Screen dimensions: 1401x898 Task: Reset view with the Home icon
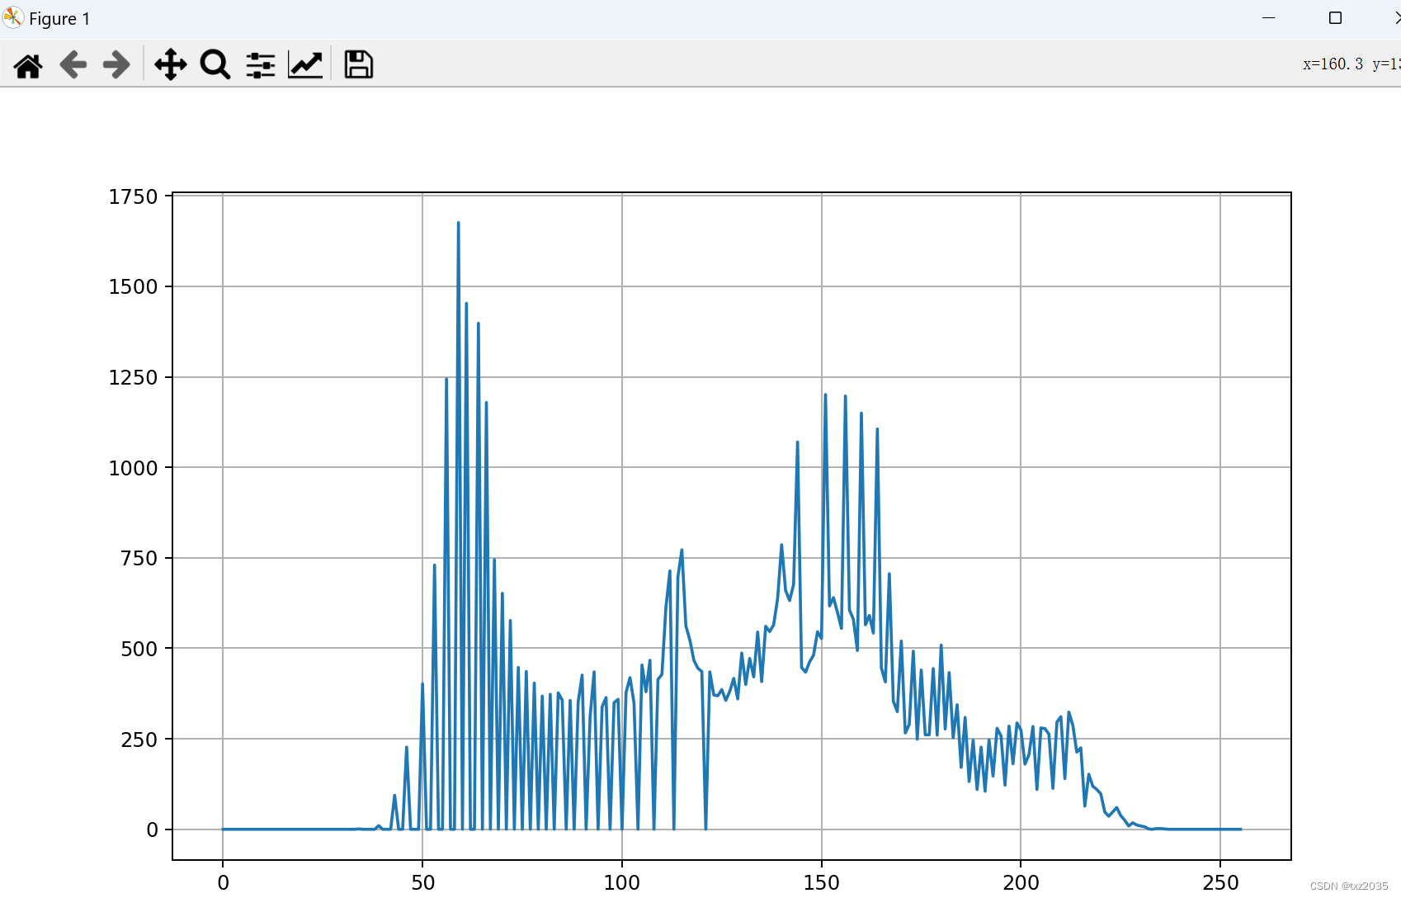point(28,64)
